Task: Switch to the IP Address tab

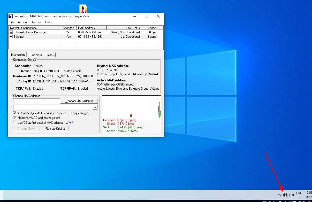Action: coord(35,55)
